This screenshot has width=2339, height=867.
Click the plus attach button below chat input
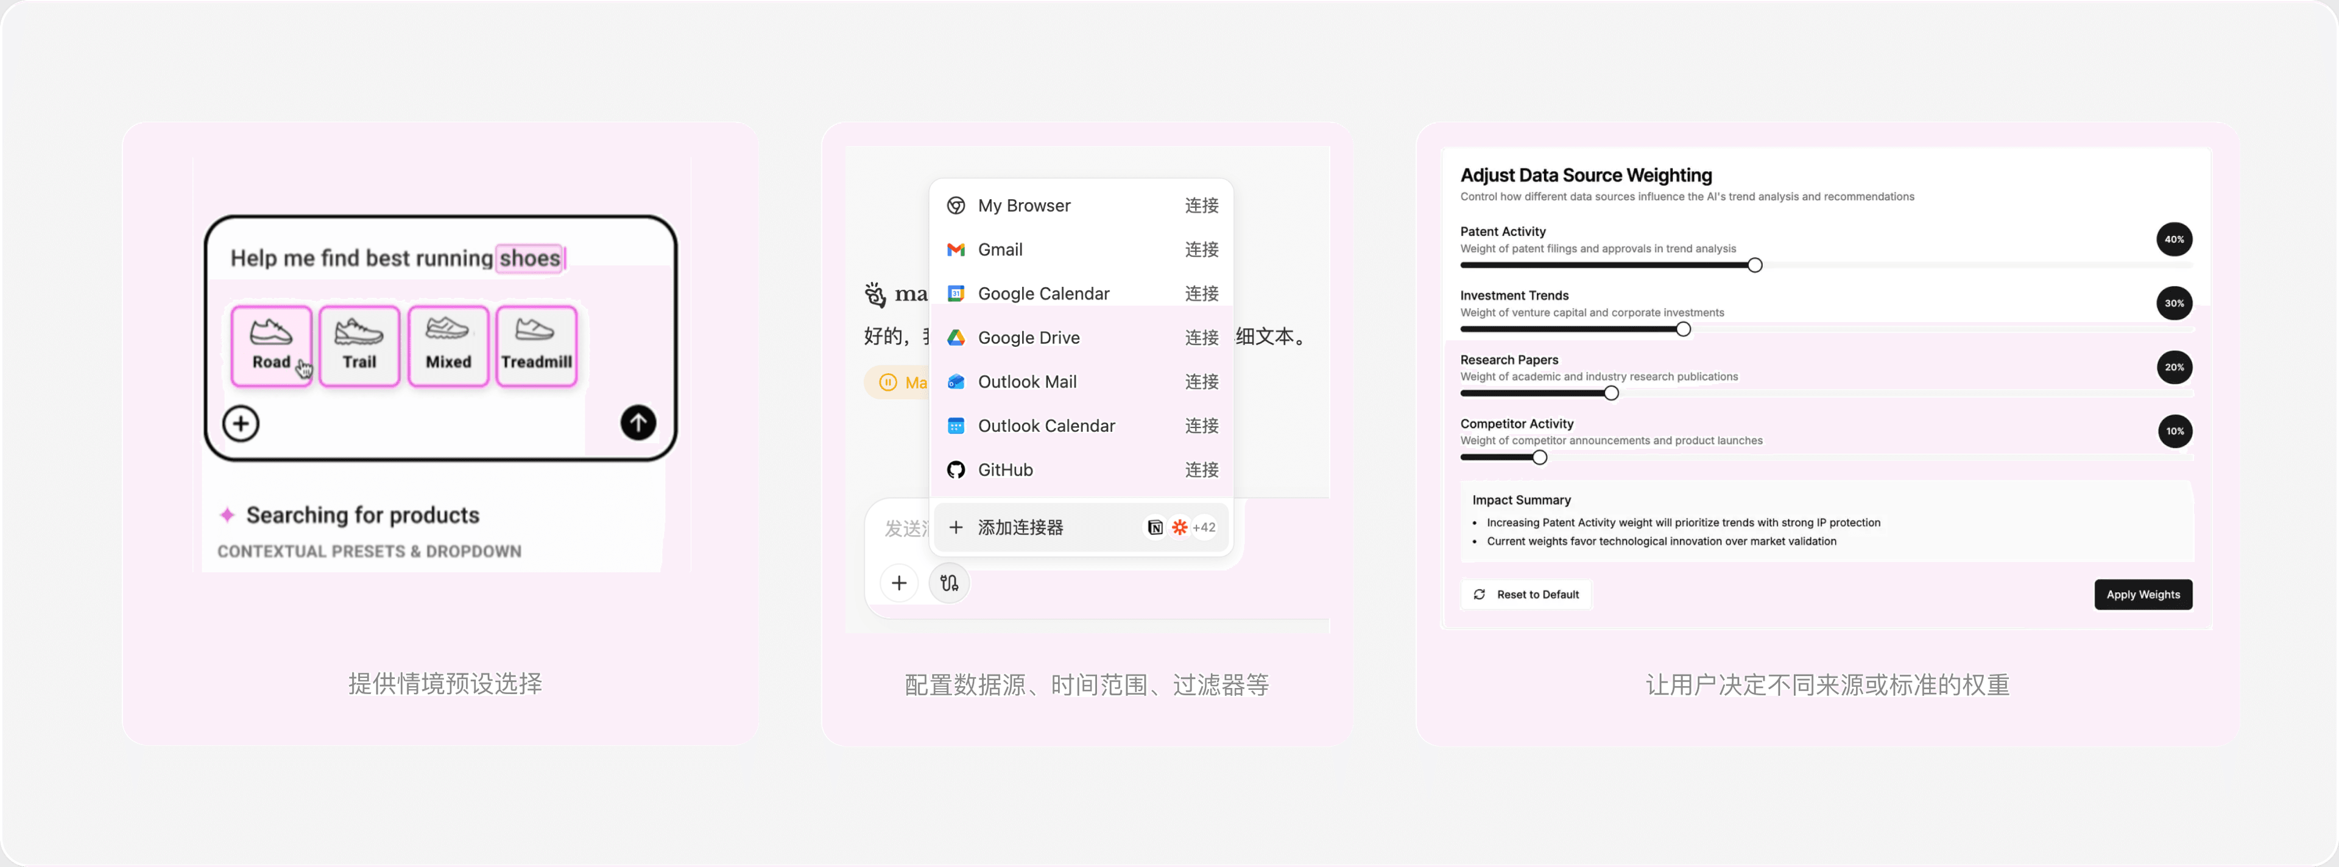coord(898,583)
